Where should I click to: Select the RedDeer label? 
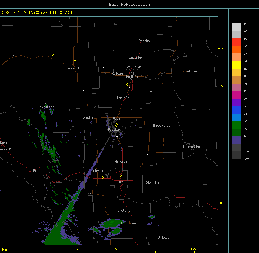(x=132, y=77)
